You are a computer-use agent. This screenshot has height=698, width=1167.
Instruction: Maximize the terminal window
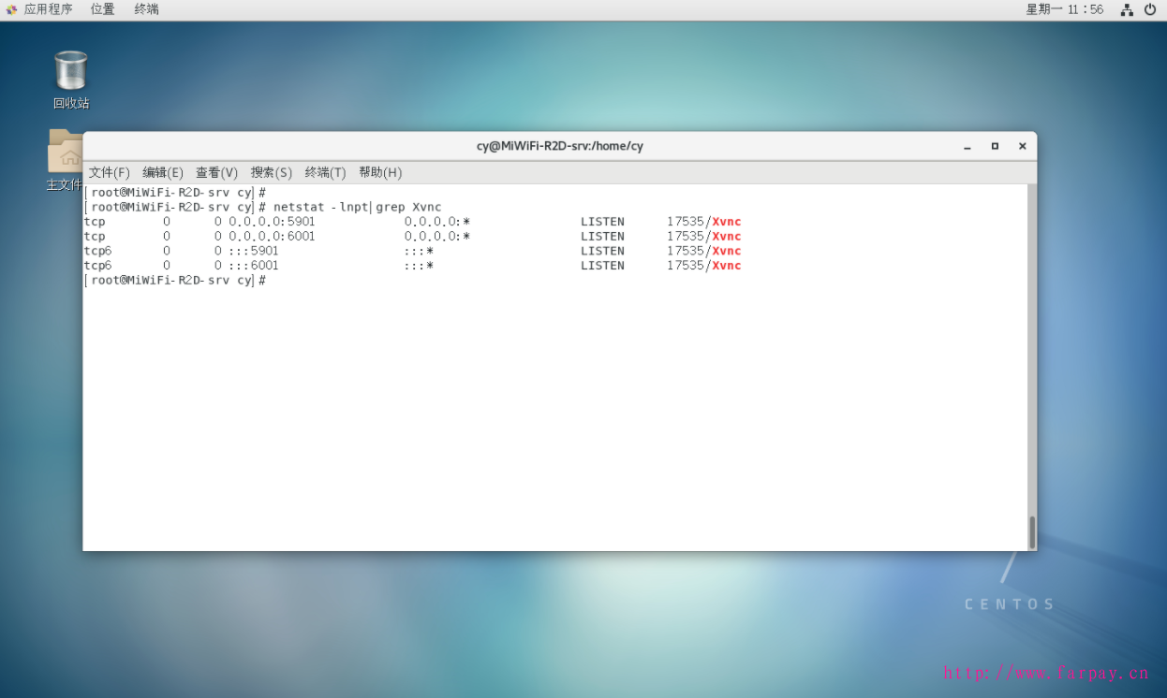[x=995, y=146]
